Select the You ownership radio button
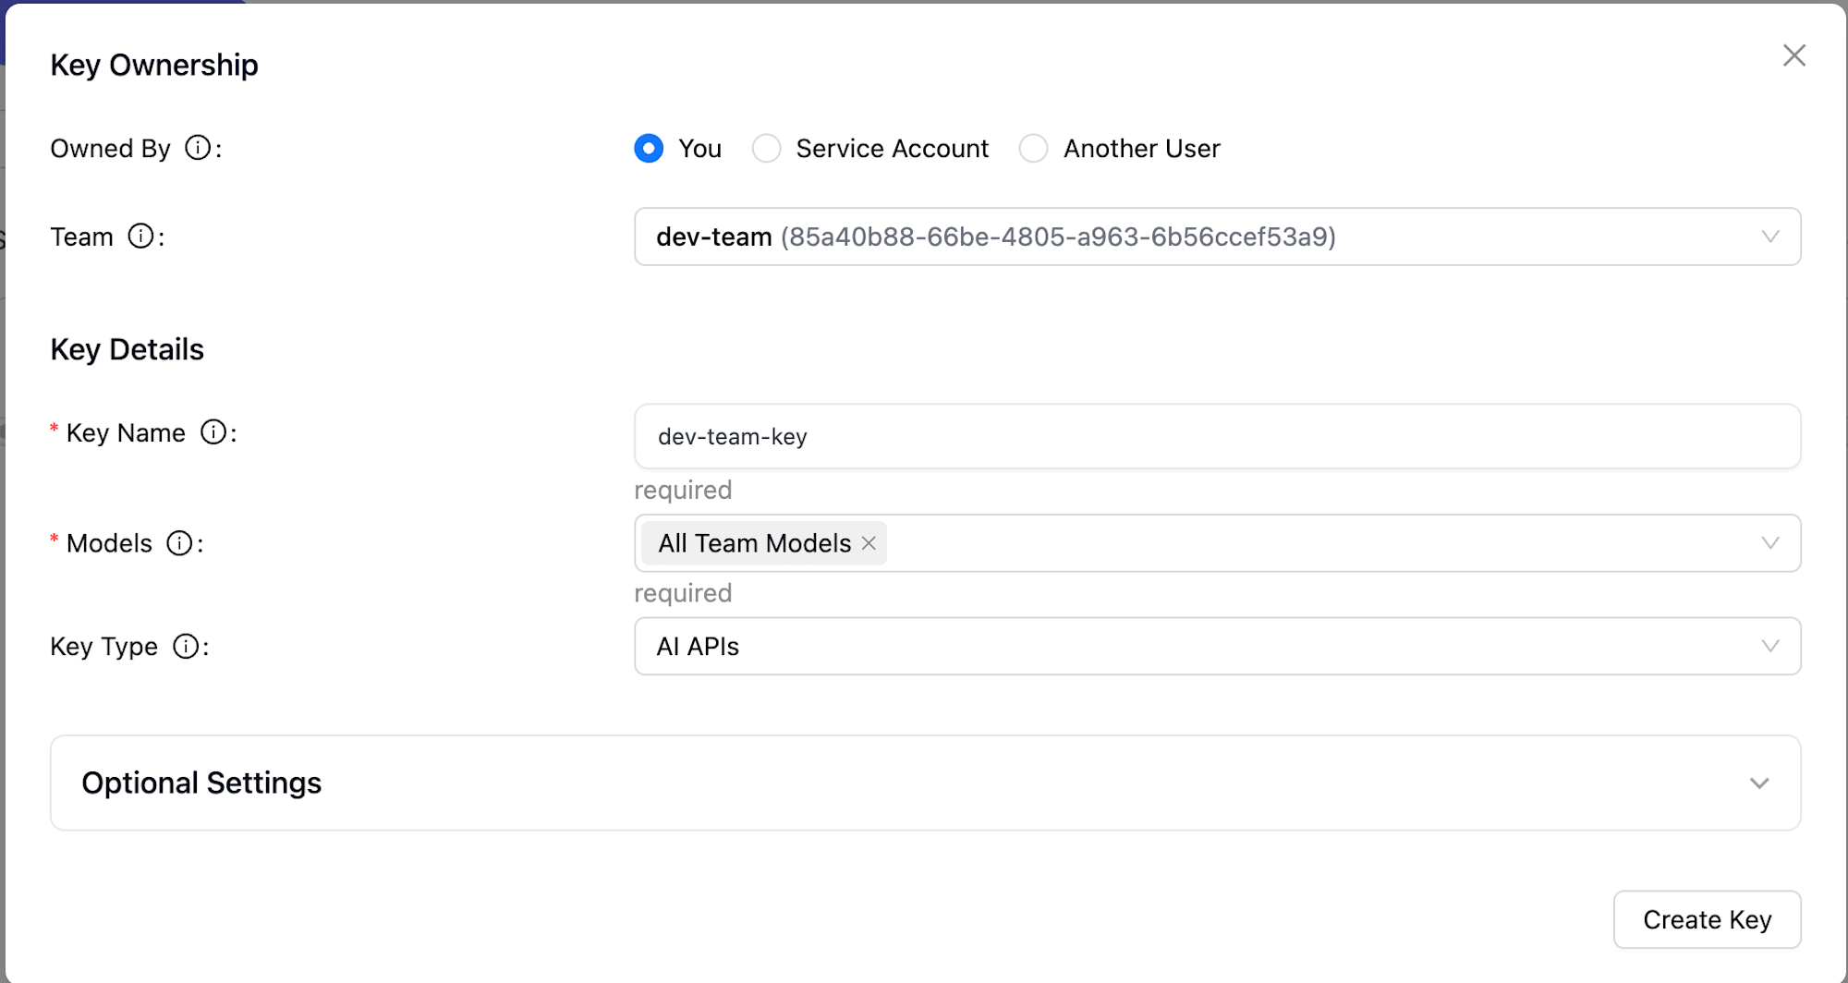 tap(649, 149)
